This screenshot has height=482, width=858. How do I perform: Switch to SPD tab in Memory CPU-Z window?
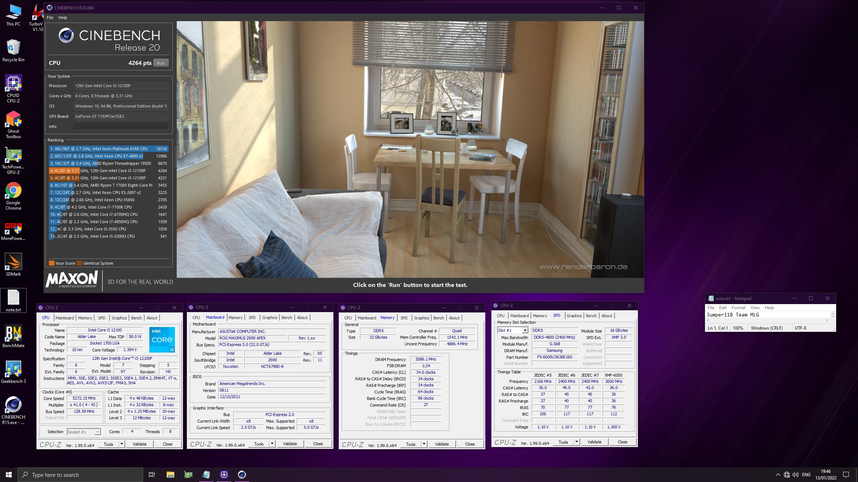(x=404, y=318)
